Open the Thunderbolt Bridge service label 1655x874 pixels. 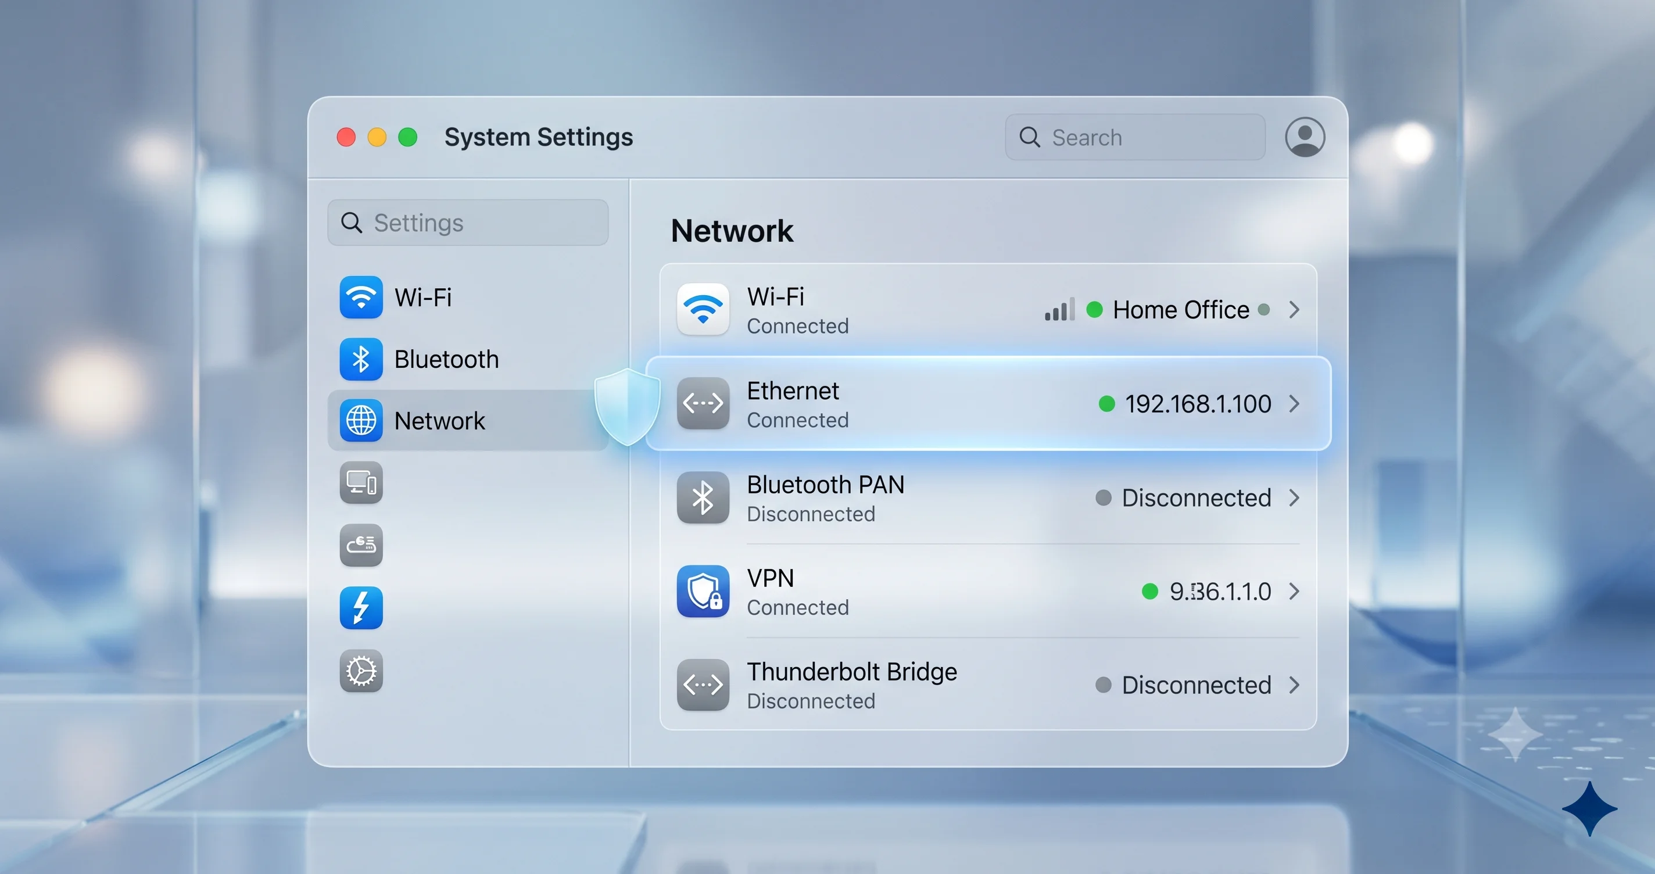click(x=852, y=672)
